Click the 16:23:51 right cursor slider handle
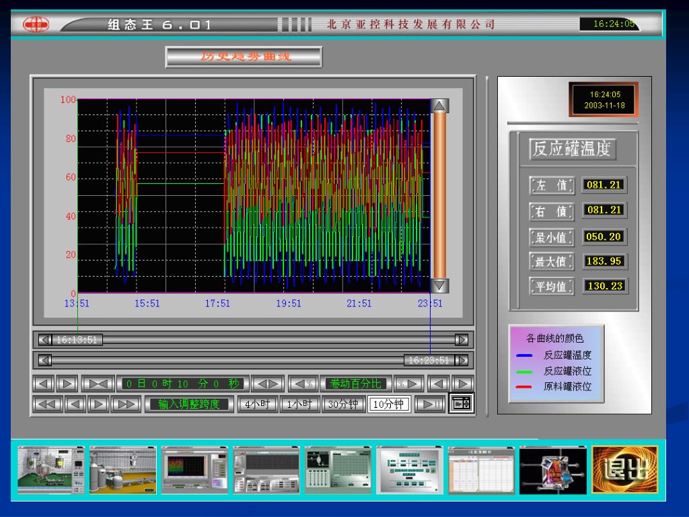The image size is (689, 517). [429, 361]
